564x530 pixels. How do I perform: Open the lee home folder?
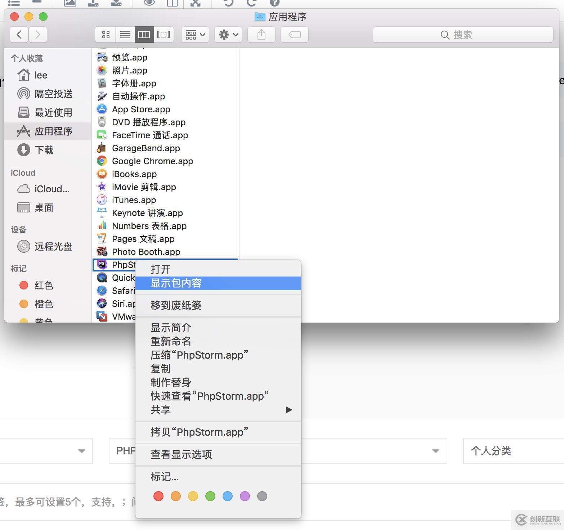(48, 75)
